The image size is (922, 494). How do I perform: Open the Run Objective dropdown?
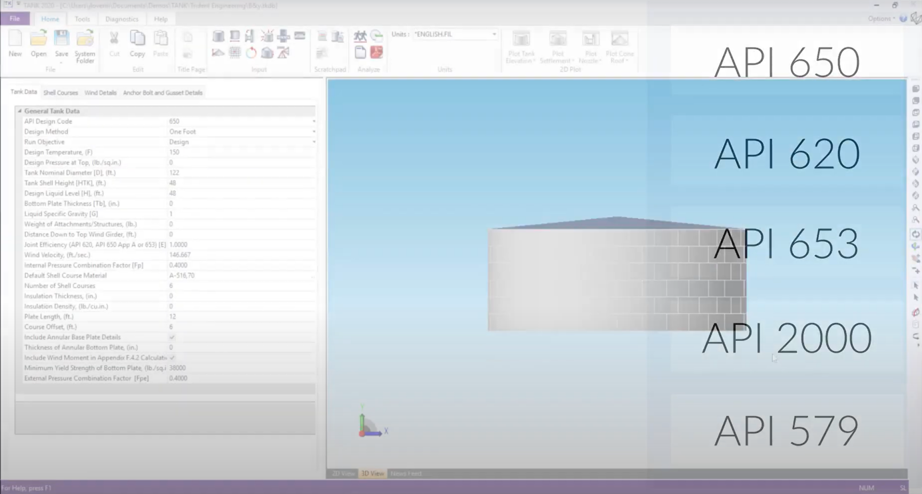click(314, 142)
